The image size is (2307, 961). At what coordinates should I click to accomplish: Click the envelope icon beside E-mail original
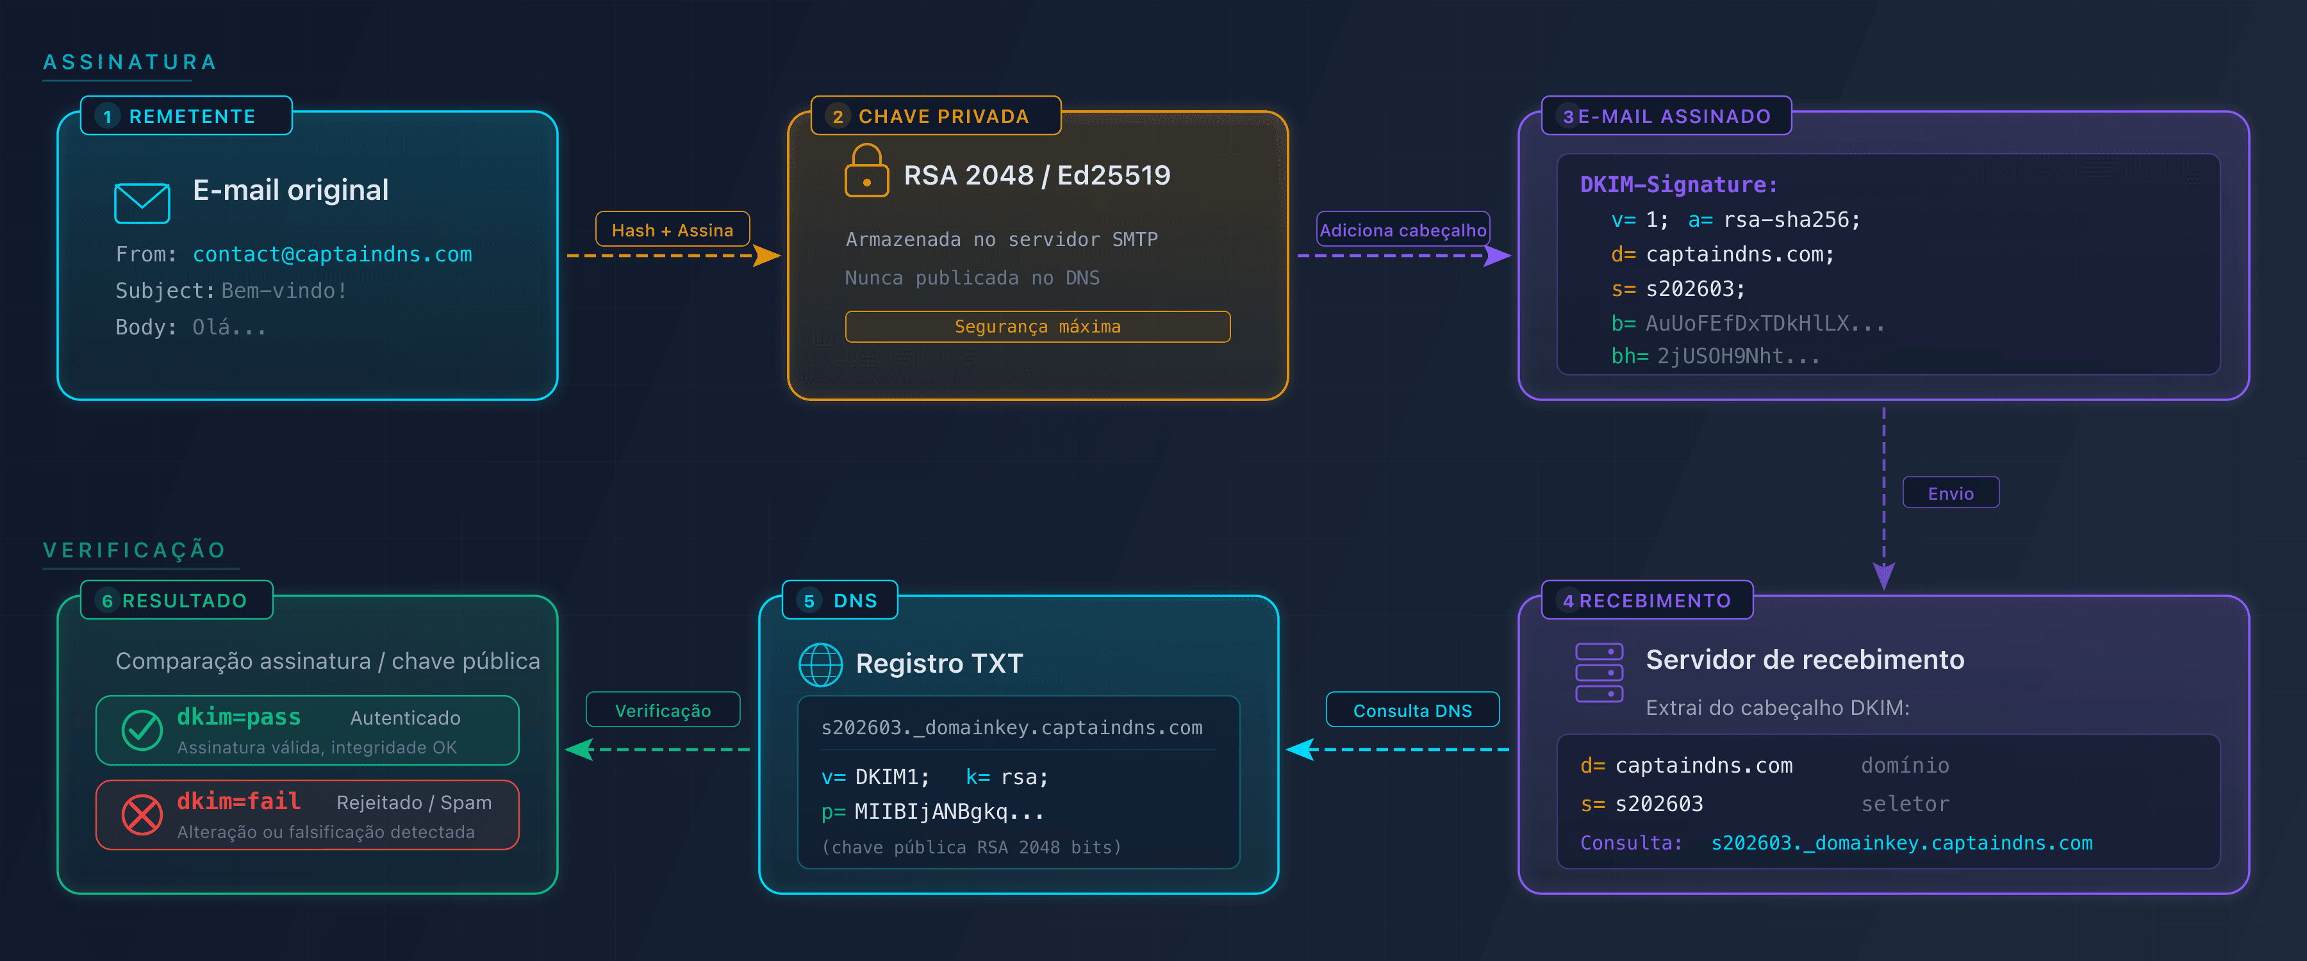tap(142, 203)
